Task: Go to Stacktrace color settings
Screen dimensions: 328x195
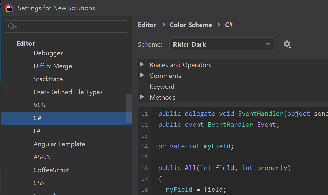Action: click(x=48, y=79)
